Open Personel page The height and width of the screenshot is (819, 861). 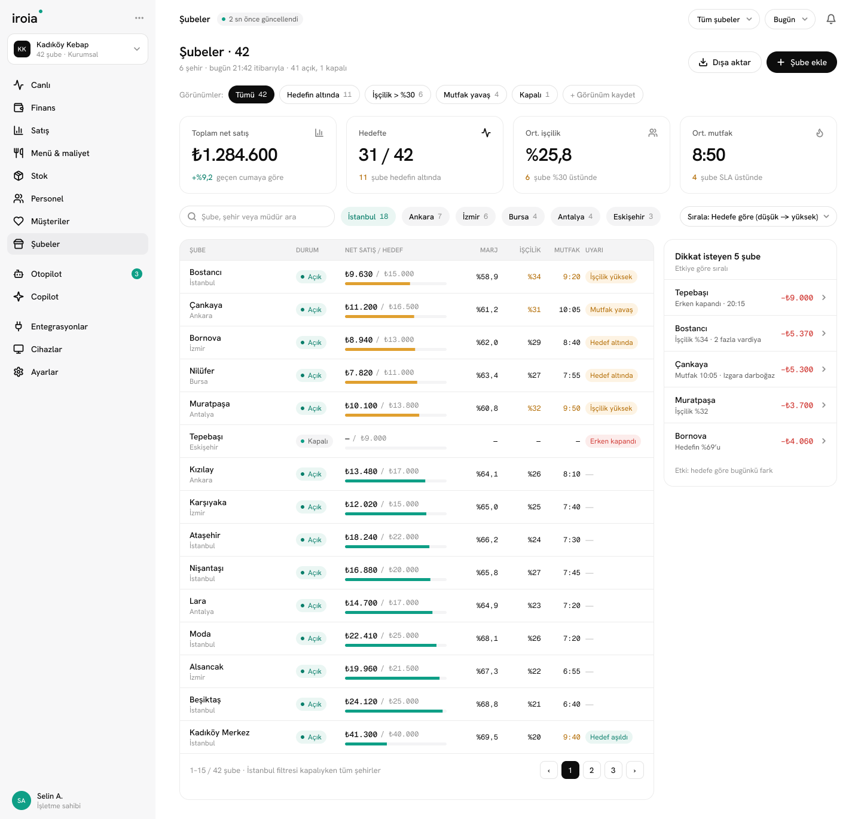tap(78, 198)
